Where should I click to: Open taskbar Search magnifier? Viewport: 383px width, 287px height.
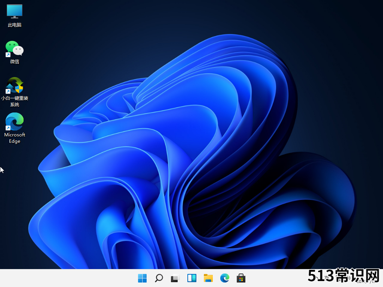click(159, 278)
